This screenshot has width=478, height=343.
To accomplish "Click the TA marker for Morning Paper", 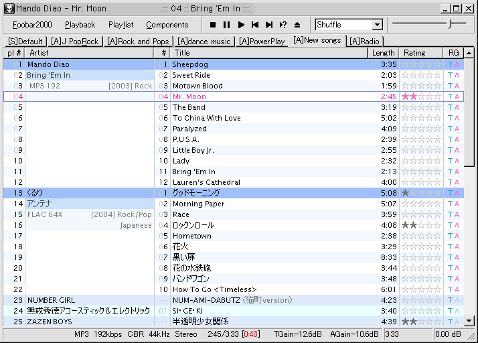I will 453,204.
